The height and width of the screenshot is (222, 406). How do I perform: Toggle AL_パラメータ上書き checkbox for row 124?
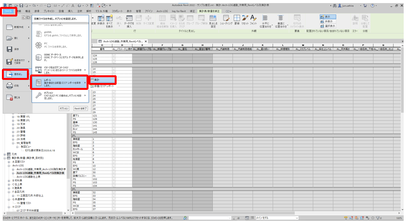(114, 56)
